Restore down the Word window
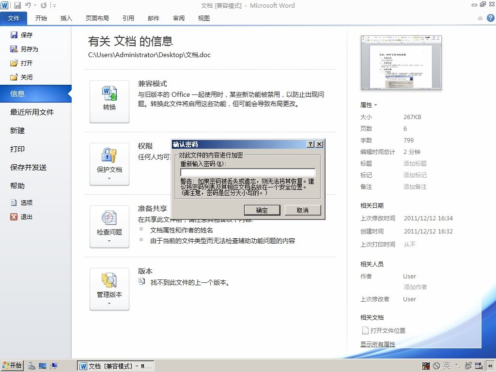The image size is (496, 372). (x=483, y=4)
